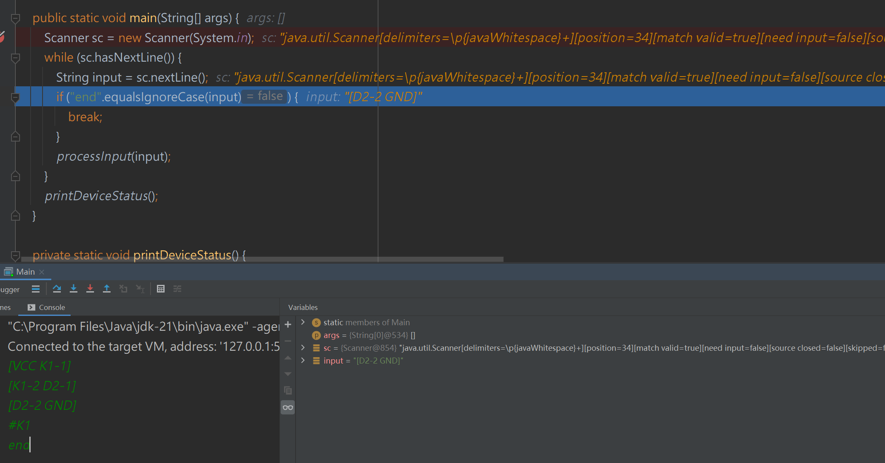Expand the static members of Main node
The image size is (885, 463).
[303, 322]
